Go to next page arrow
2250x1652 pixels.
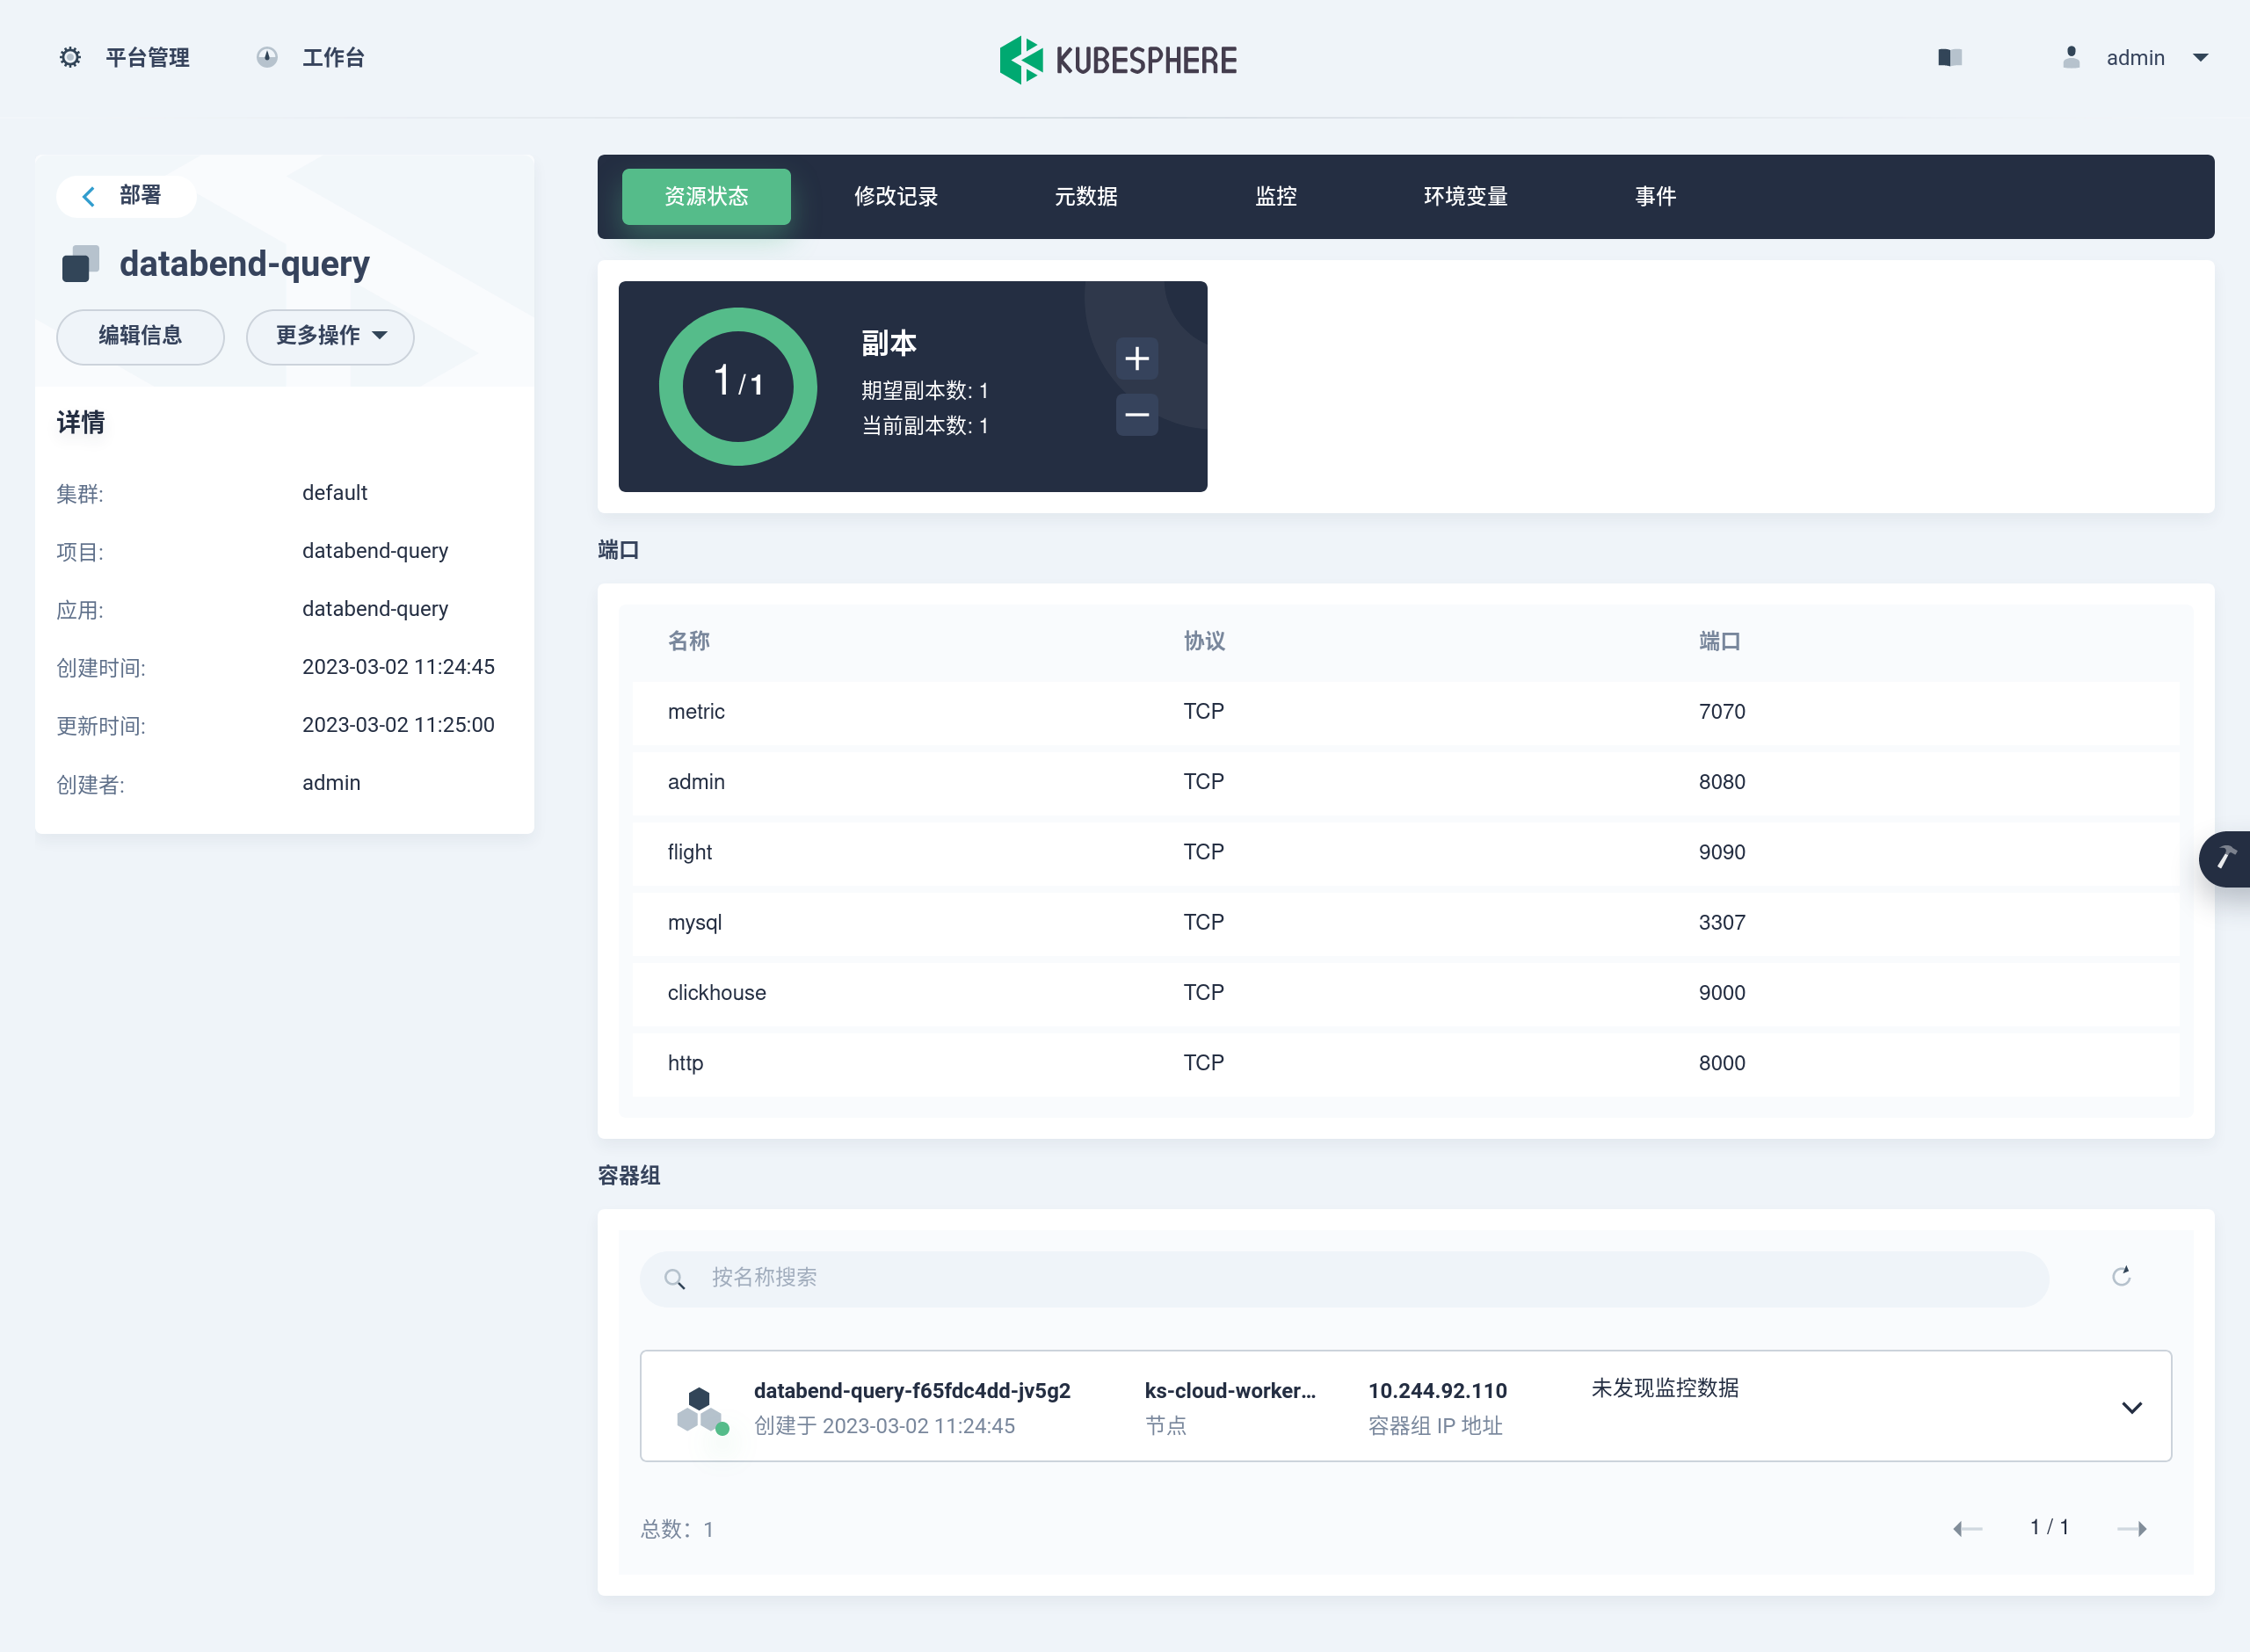tap(2131, 1527)
